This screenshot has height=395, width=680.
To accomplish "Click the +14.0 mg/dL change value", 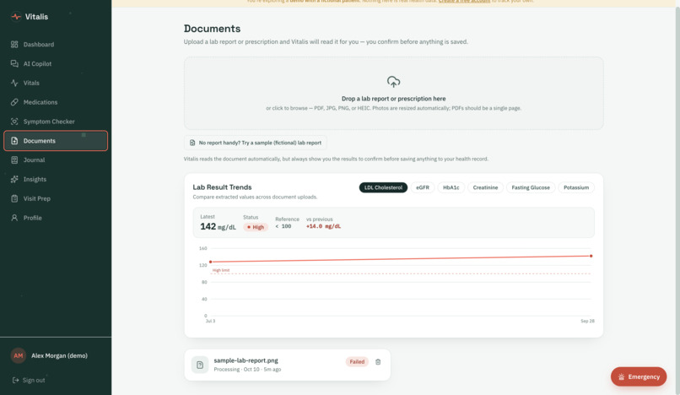I will tap(323, 226).
